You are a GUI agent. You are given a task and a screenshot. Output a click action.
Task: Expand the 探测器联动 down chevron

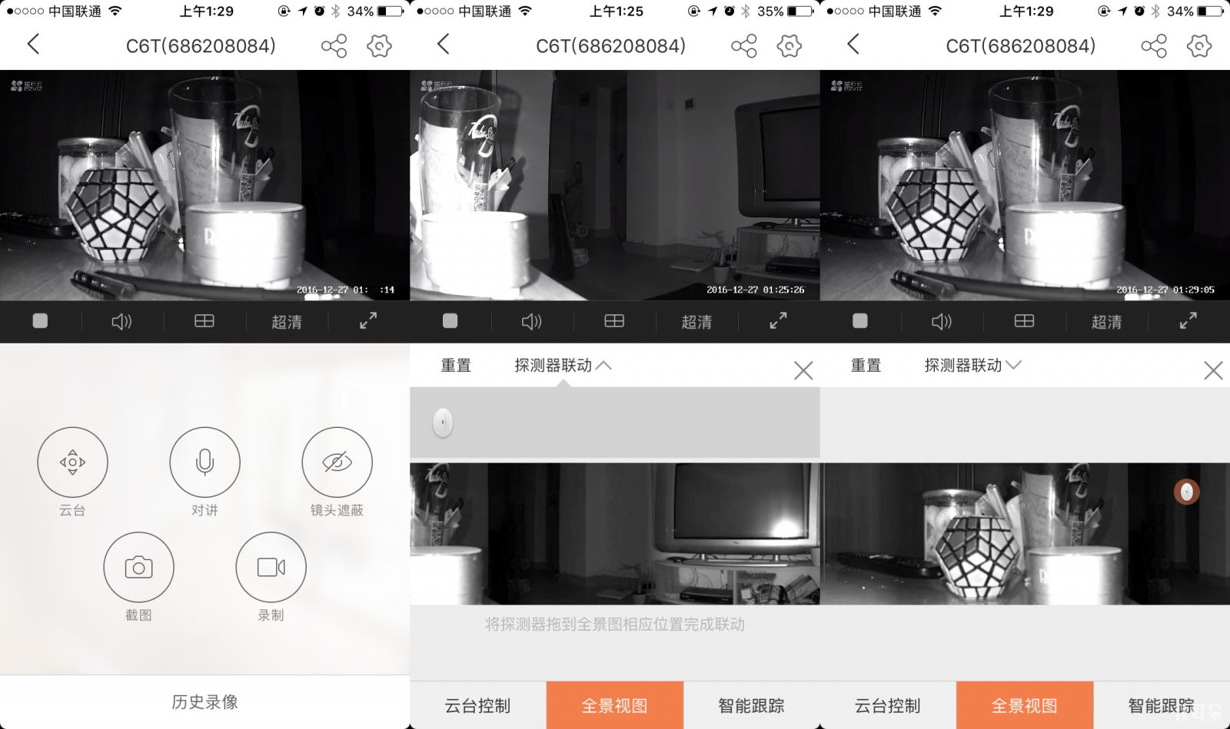[x=1014, y=364]
